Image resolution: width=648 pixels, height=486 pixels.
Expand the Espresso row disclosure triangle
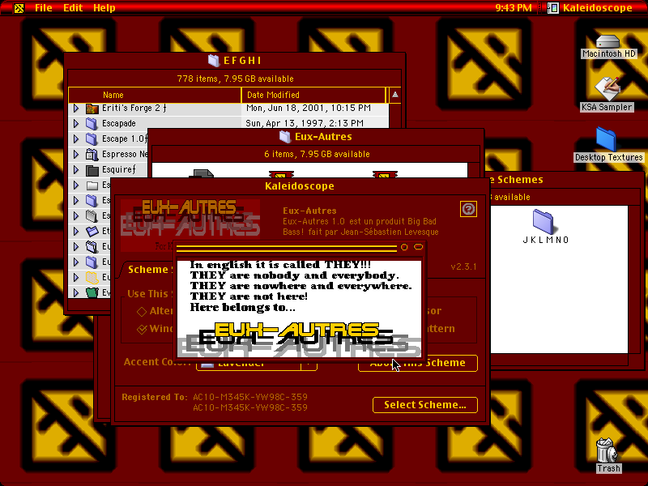coord(76,154)
